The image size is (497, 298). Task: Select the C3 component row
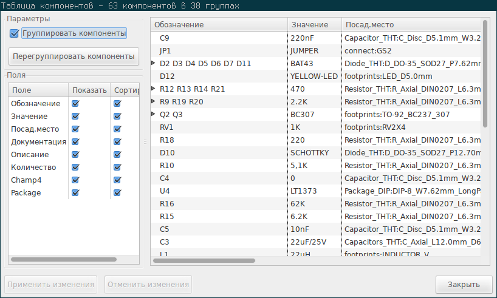pos(316,242)
